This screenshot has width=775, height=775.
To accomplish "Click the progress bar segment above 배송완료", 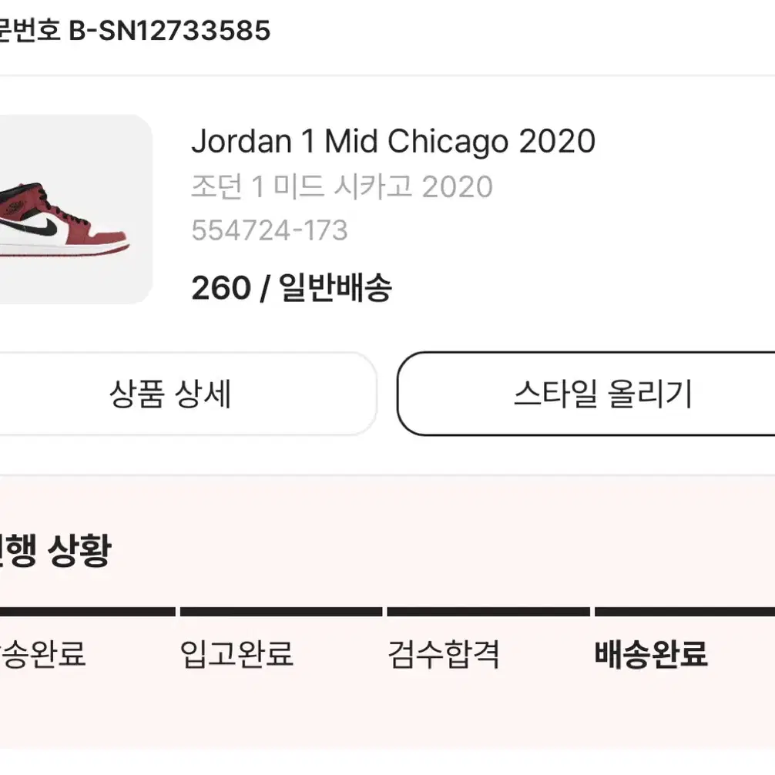I will click(685, 612).
